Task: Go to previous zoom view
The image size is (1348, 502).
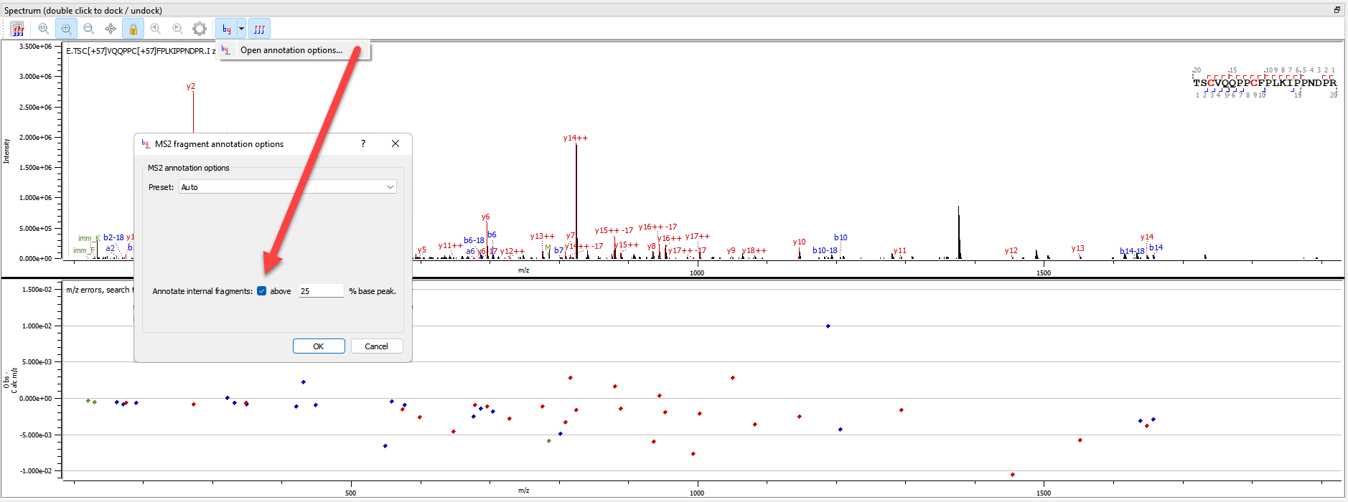Action: (155, 29)
